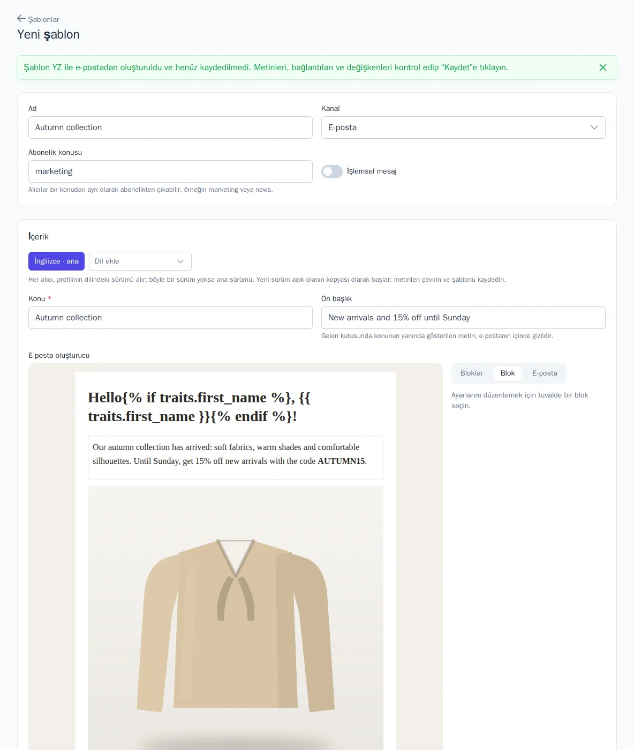
Task: Click the Yeni şablon page title
Action: coord(48,35)
